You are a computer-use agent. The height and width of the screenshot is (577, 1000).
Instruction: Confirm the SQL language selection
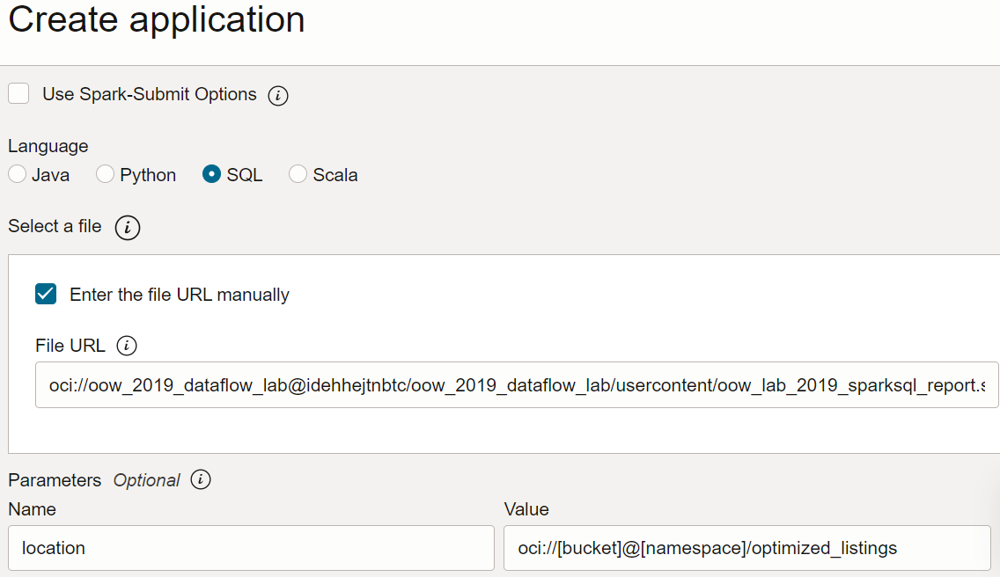(x=211, y=174)
